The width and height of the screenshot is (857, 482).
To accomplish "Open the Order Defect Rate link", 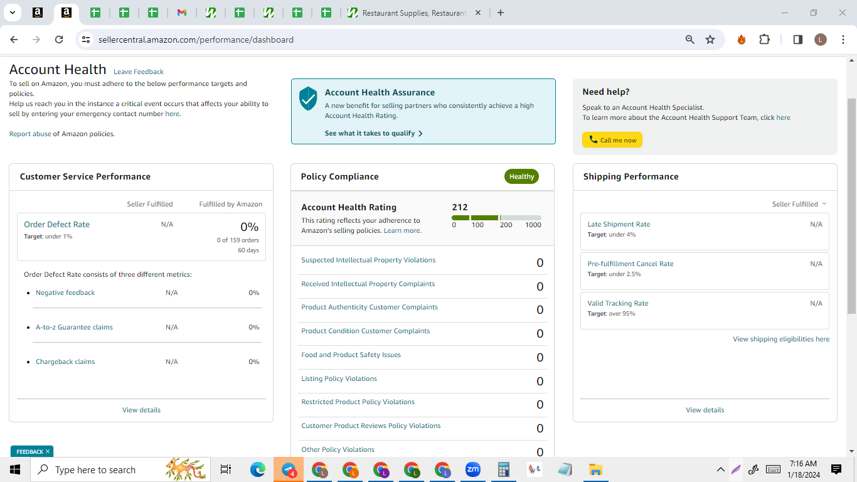I will (56, 224).
